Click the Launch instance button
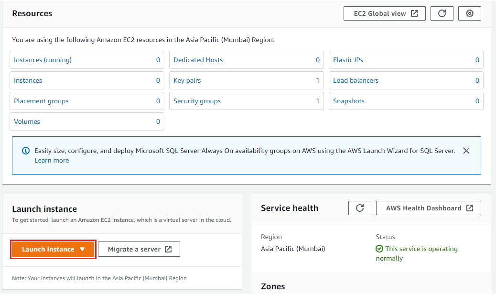Viewport: 496px width, 296px height. point(53,249)
